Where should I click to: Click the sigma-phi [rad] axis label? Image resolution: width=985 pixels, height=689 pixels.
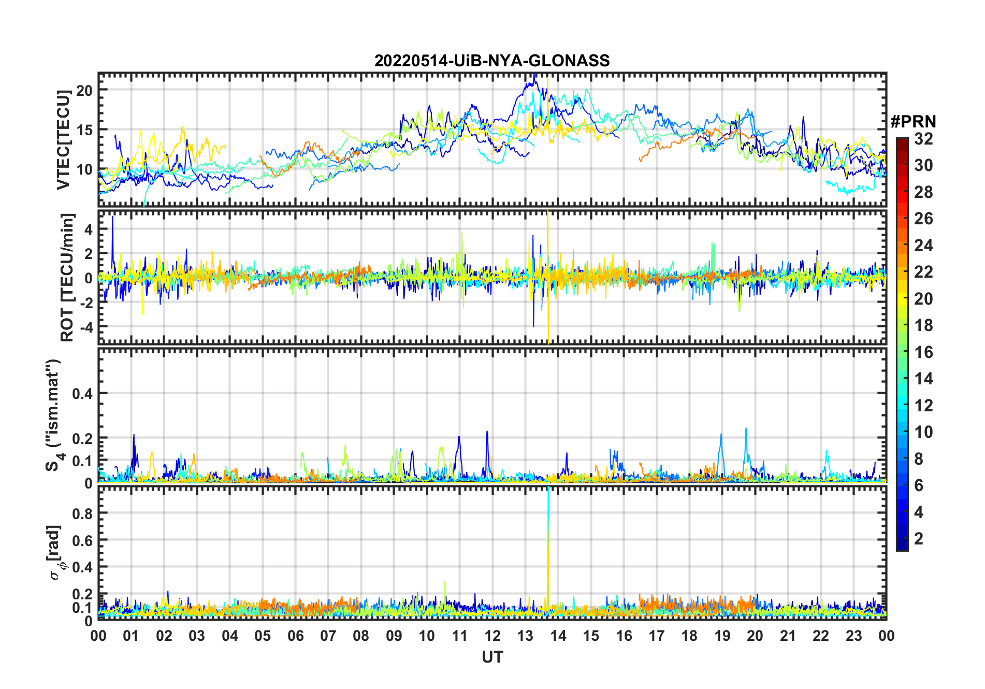[x=56, y=553]
